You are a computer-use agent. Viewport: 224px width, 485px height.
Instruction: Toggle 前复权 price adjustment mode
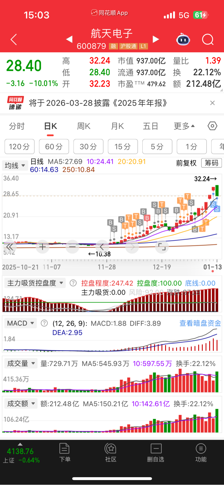[186, 163]
